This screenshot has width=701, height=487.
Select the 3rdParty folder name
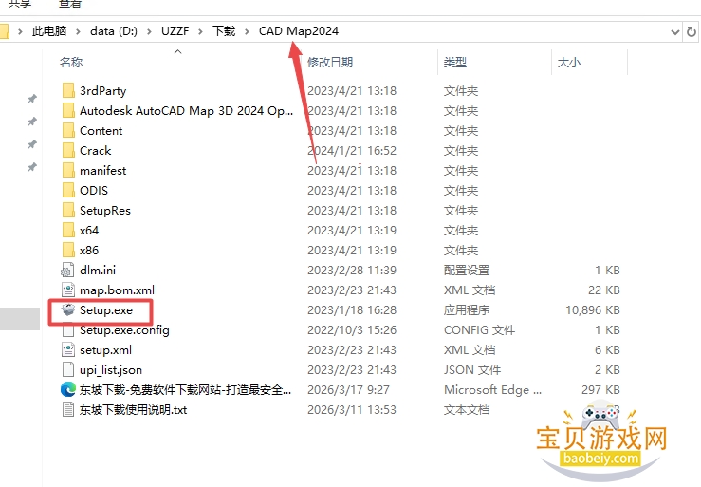tap(102, 91)
